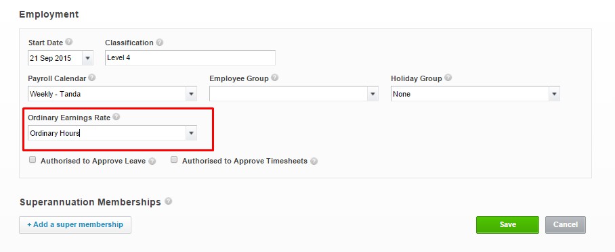Open the Start Date picker arrow
The image size is (615, 252).
87,58
